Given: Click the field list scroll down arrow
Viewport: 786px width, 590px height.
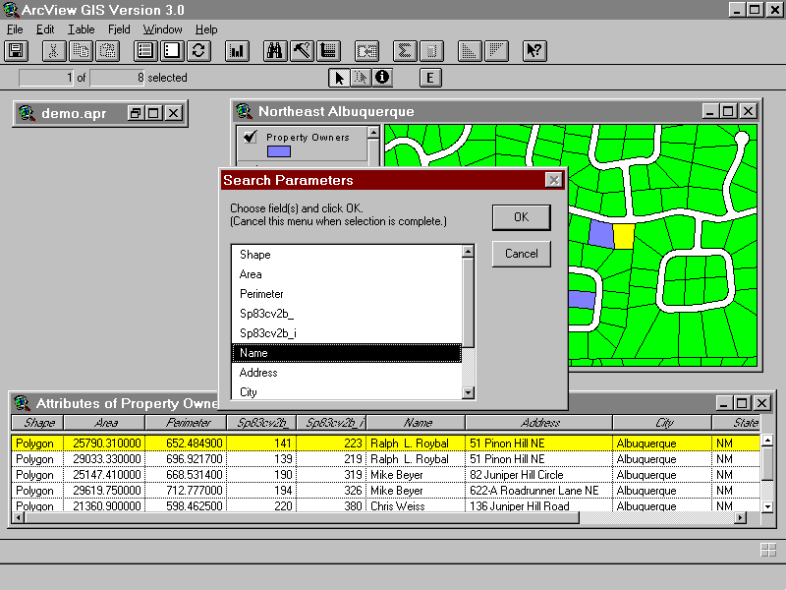Looking at the screenshot, I should 468,392.
